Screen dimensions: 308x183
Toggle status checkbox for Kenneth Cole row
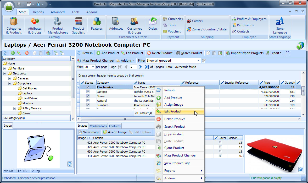(88, 96)
